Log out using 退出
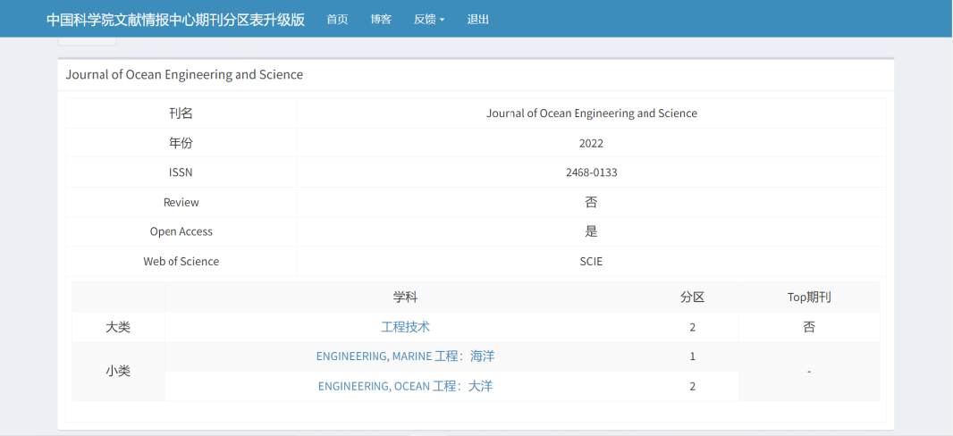Viewport: 953px width, 436px height. pyautogui.click(x=478, y=19)
